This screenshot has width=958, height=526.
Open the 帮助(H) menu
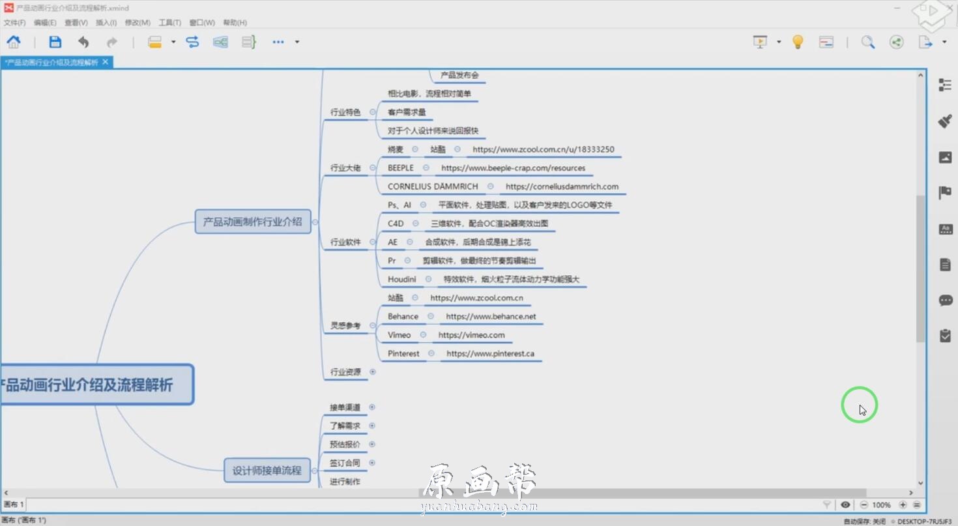pyautogui.click(x=235, y=22)
